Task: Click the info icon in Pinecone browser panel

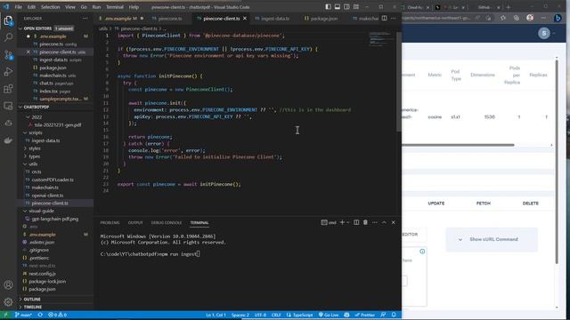Action: point(422,252)
